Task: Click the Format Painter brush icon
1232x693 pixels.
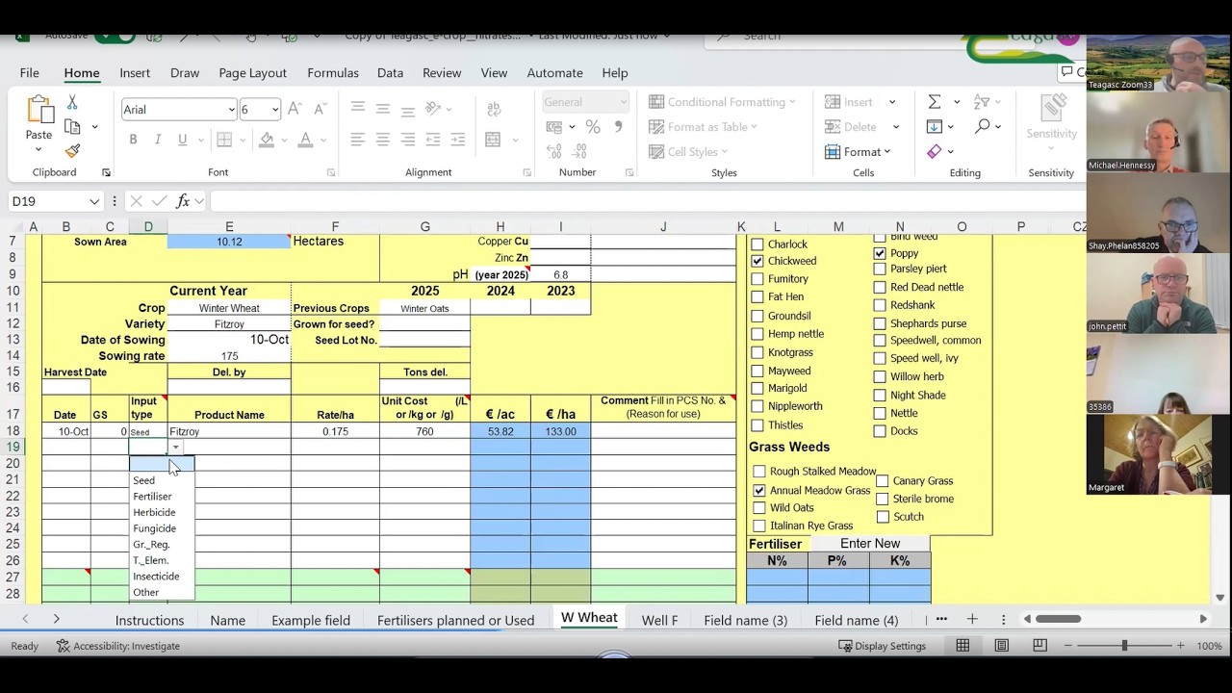Action: (x=72, y=151)
